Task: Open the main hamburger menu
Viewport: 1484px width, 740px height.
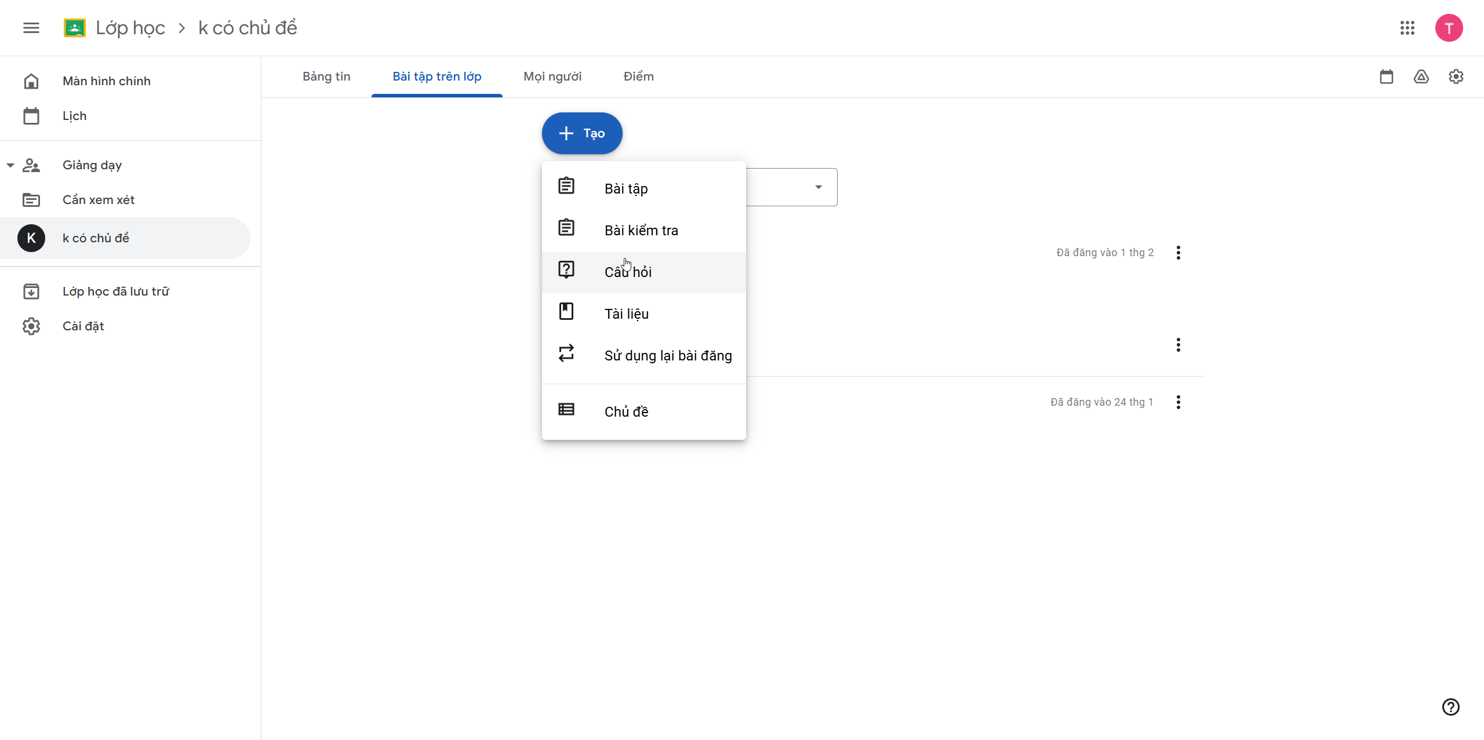Action: [x=31, y=28]
